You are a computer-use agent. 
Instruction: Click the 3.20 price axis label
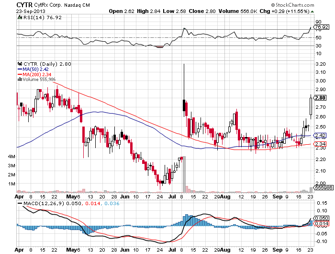[321, 64]
